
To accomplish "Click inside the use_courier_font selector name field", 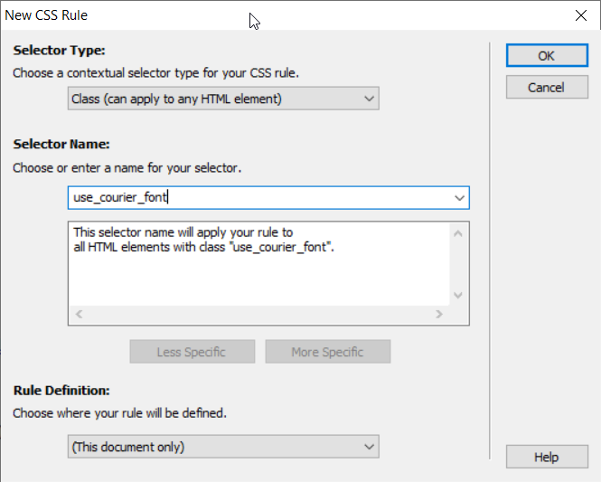I will point(258,197).
